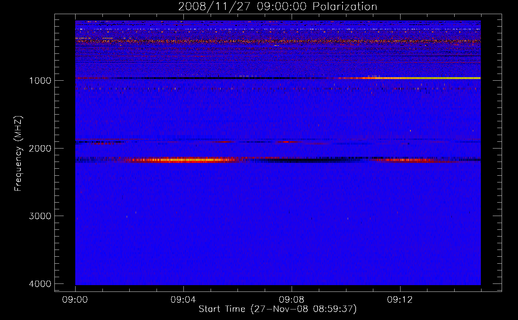518x320 pixels.
Task: Click the 09:08 time tick label
Action: (292, 300)
